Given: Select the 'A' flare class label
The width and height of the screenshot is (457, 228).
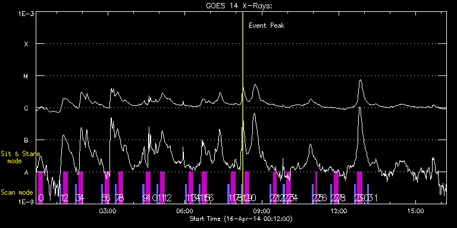Looking at the screenshot, I should click(x=26, y=172).
